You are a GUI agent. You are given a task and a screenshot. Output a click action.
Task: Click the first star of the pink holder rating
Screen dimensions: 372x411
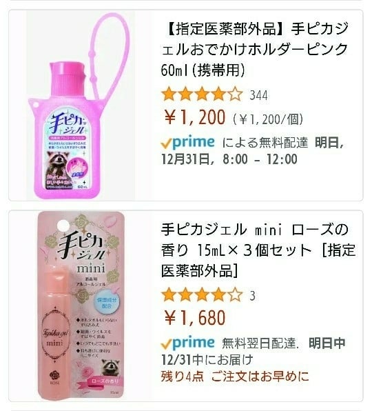(169, 94)
